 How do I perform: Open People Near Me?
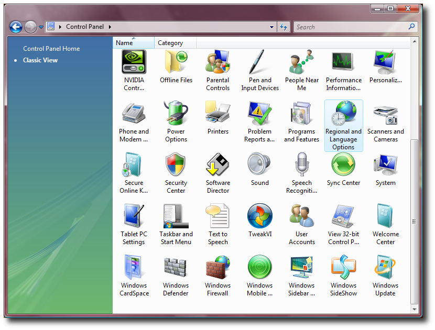(x=302, y=70)
